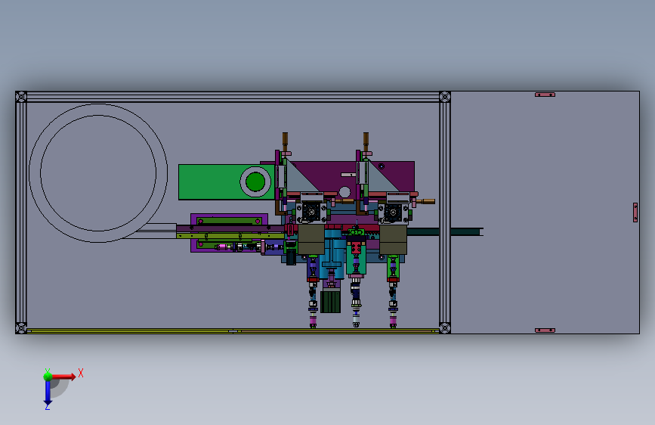Select the black finned motor block
Image resolution: width=655 pixels, height=425 pixels.
coord(330,302)
